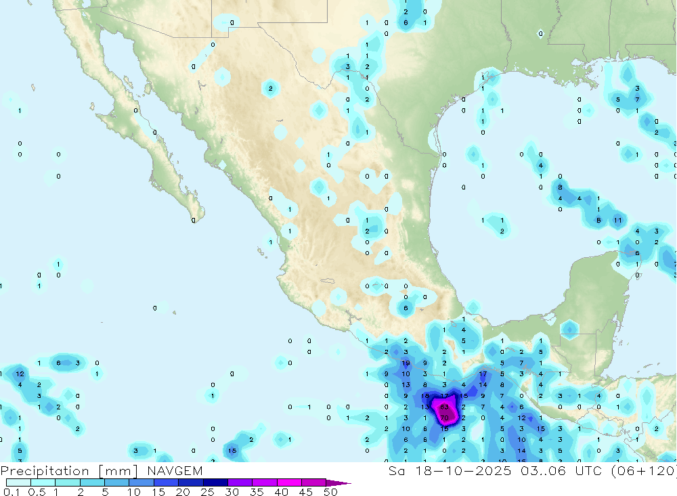677x496 pixels.
Task: Click the "0.1" legend scale label
Action: coord(12,492)
